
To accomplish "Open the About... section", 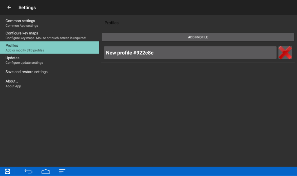I will (12, 81).
